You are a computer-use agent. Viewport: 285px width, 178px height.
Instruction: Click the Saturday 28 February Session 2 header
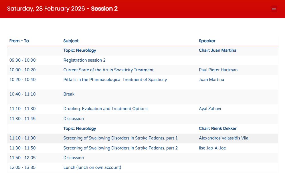click(62, 9)
